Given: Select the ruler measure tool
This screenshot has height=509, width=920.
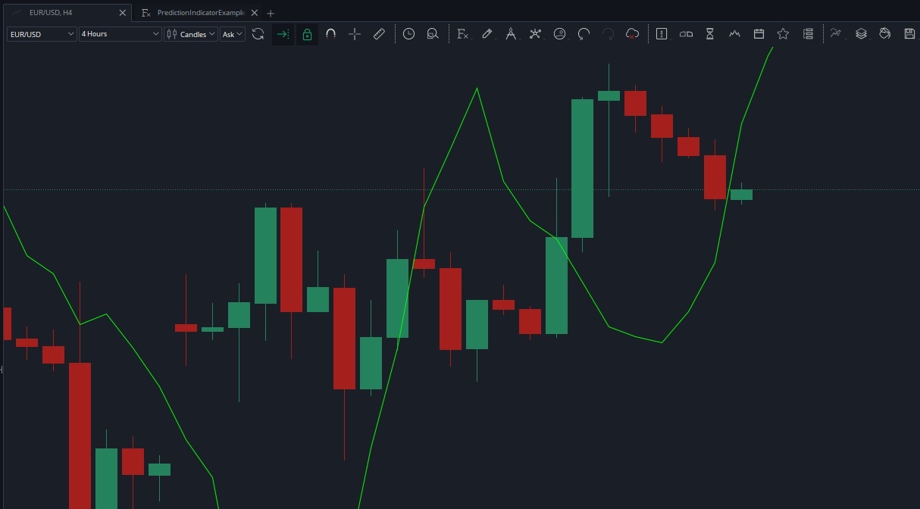Looking at the screenshot, I should pyautogui.click(x=379, y=34).
